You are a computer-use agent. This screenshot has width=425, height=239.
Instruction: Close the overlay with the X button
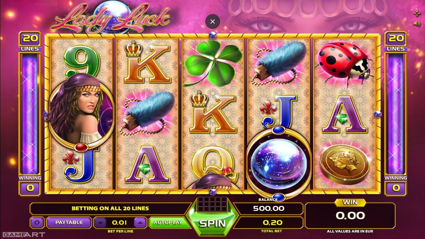(213, 22)
